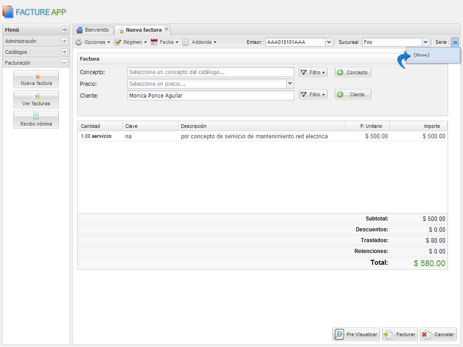Click the green add Cliente button
This screenshot has width=463, height=347.
[353, 94]
